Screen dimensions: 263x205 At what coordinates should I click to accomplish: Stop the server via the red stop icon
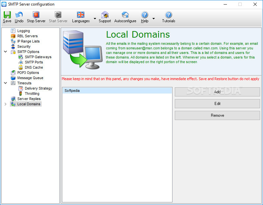36,15
